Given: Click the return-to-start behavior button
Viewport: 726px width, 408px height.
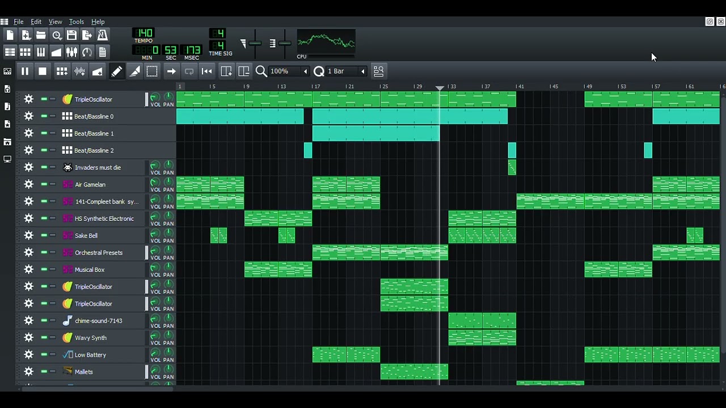Looking at the screenshot, I should tap(207, 71).
